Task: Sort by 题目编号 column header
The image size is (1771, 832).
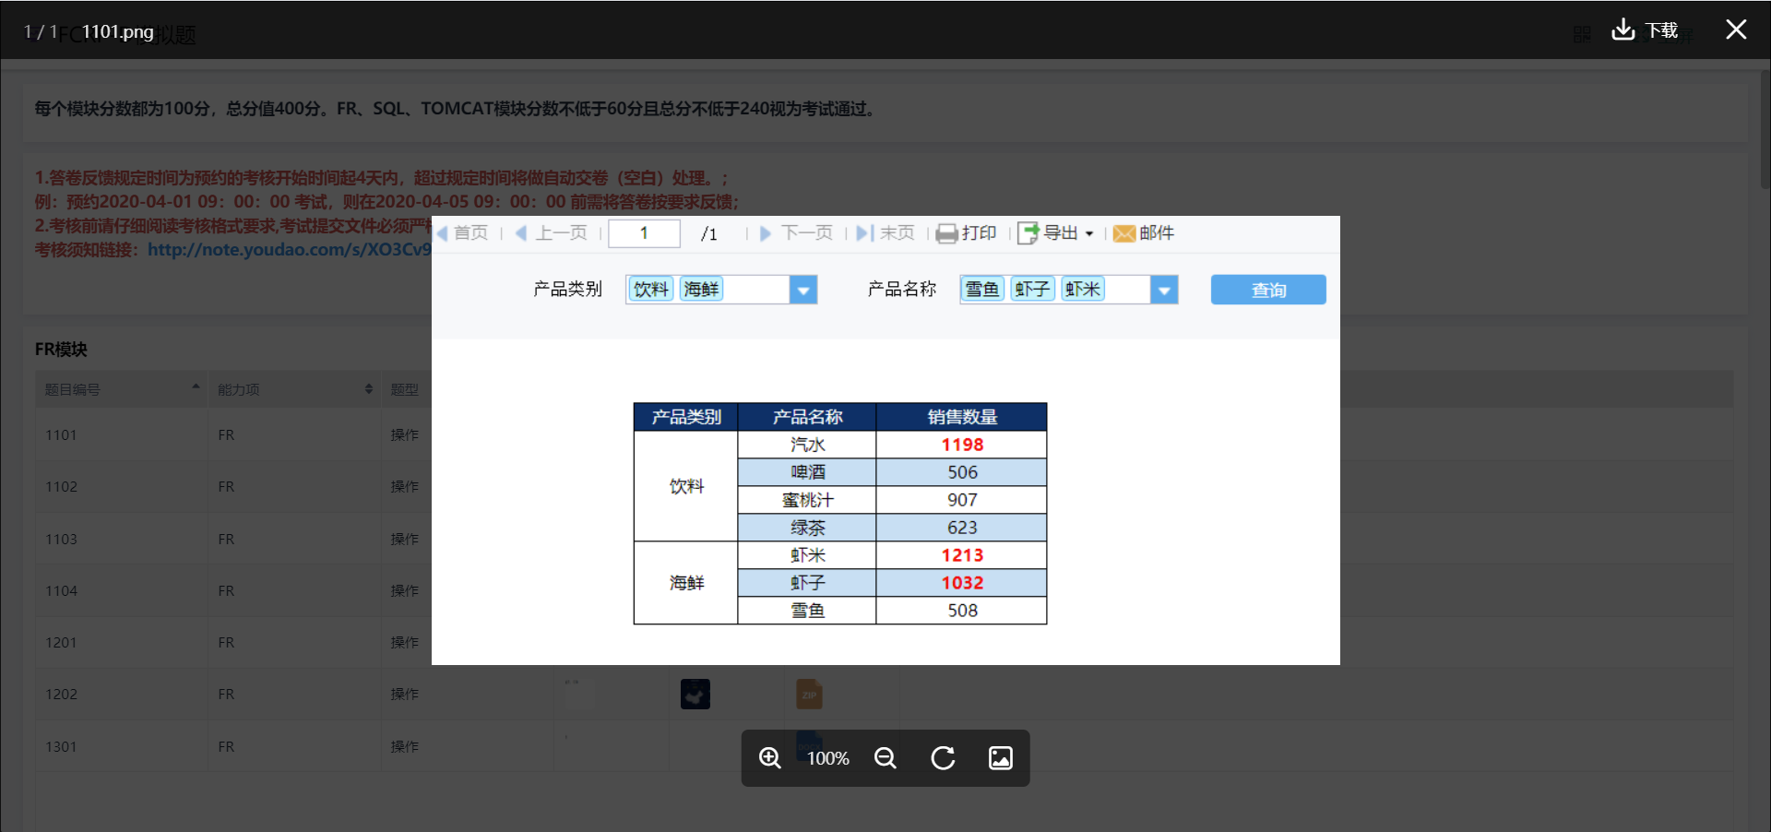Action: point(122,389)
